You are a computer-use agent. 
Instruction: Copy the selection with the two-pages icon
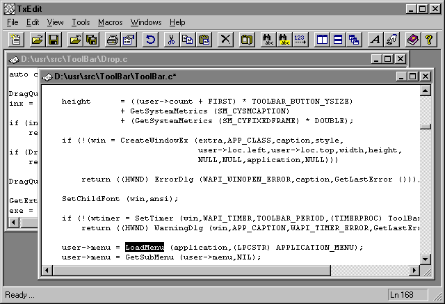[187, 40]
